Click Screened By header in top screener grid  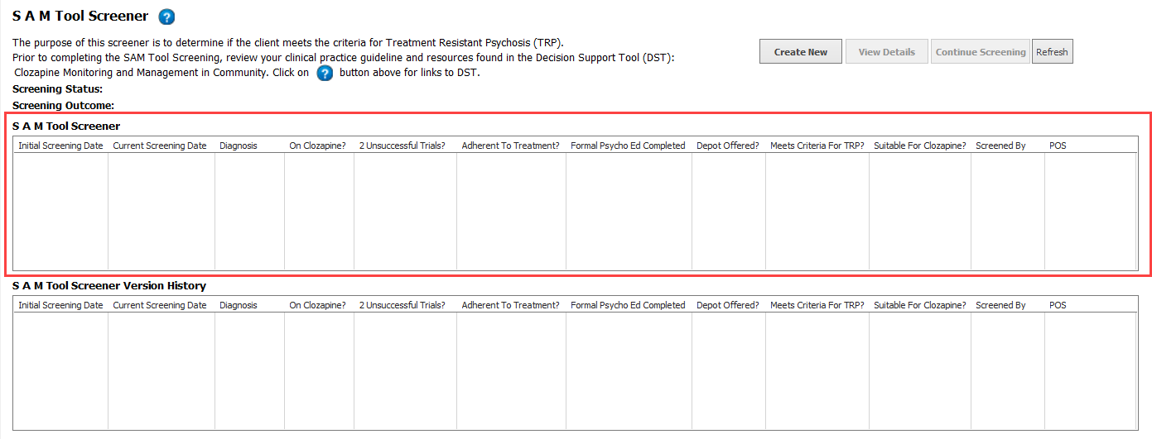pos(1000,146)
